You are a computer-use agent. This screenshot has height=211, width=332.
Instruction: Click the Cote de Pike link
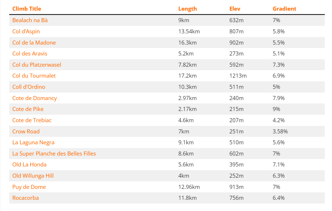(x=28, y=109)
